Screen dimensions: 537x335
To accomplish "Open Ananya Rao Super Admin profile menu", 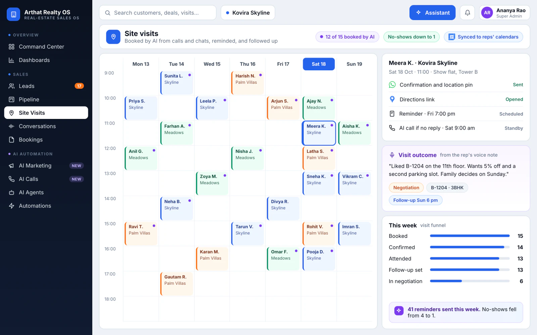I will point(504,13).
